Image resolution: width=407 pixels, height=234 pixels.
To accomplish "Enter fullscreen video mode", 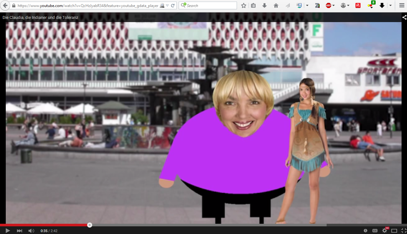I will (403, 230).
